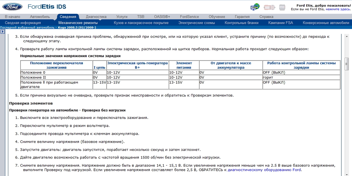This screenshot has width=352, height=176.
Task: Open Конверсионные автомобили section
Action: coord(326,23)
